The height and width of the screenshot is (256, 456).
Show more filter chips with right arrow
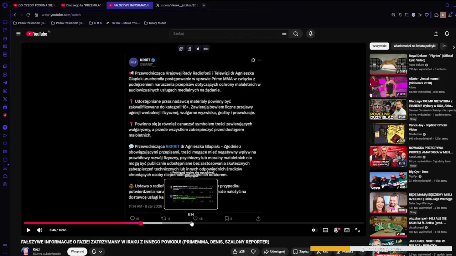[x=453, y=47]
